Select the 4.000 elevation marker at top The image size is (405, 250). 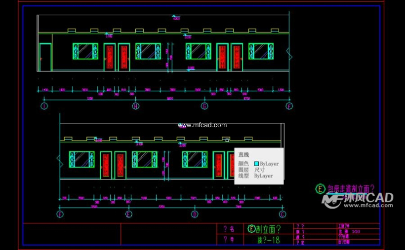[175, 17]
